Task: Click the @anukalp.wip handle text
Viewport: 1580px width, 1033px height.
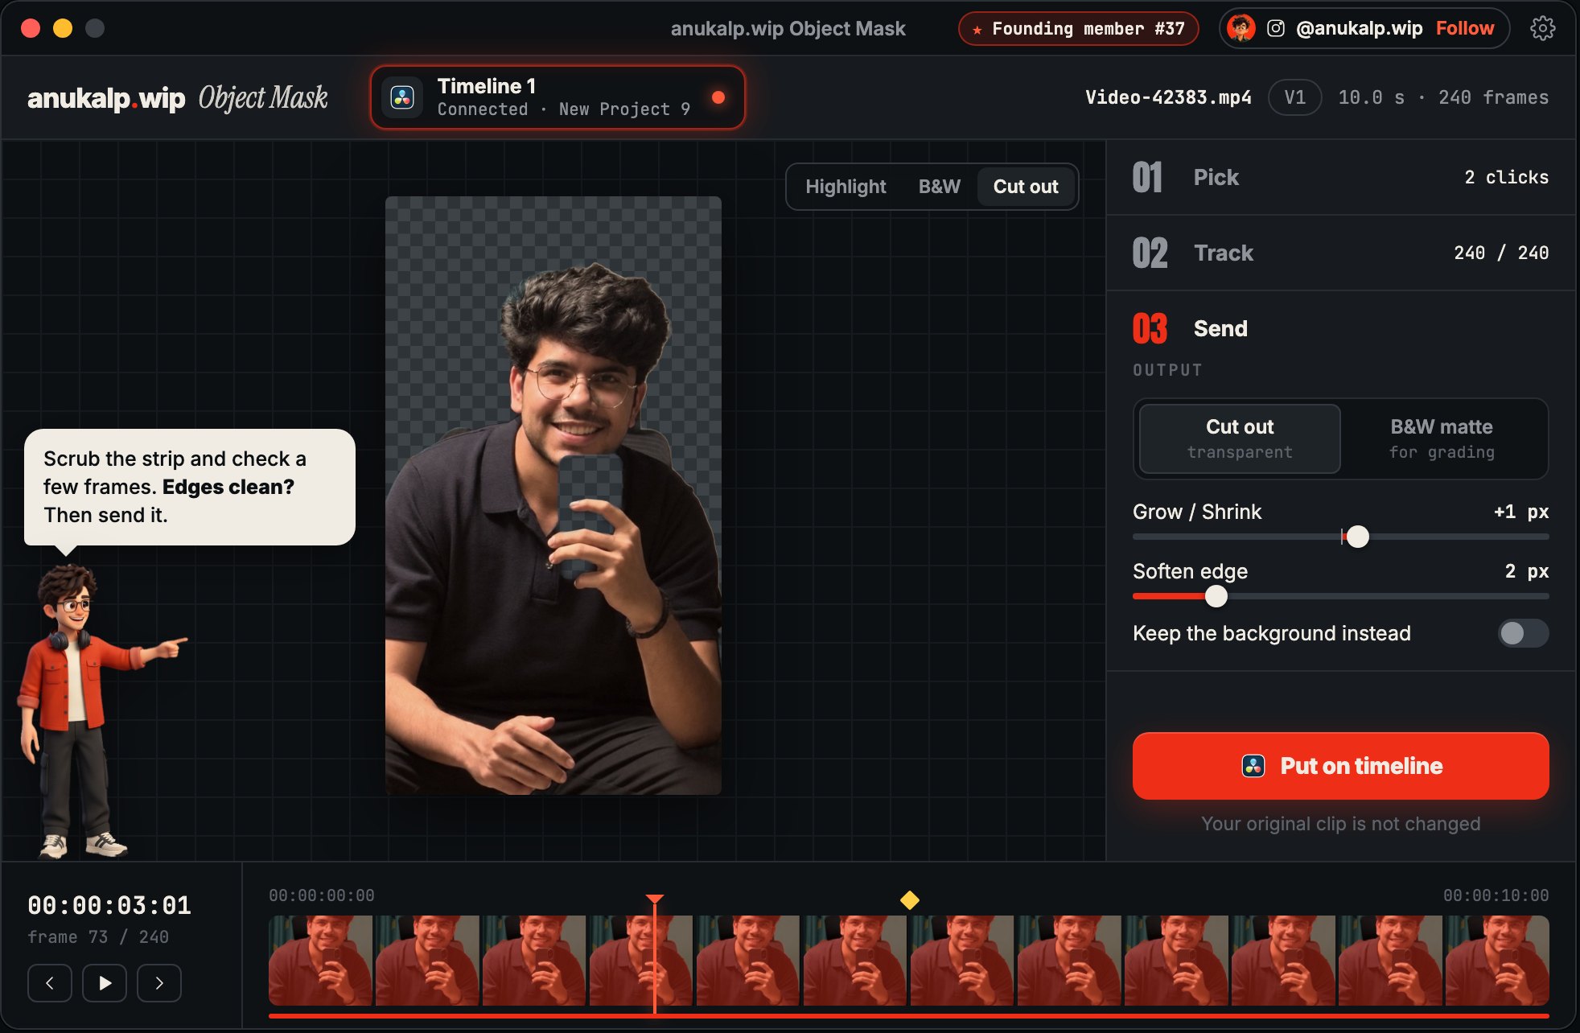Action: [1359, 29]
